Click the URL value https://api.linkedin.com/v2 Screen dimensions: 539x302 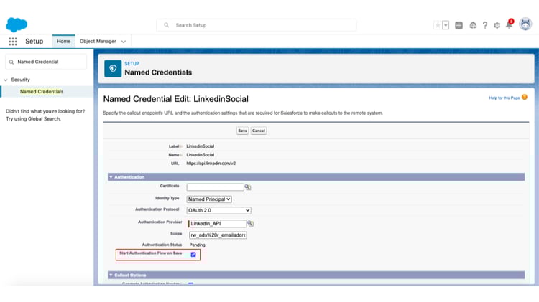[211, 164]
